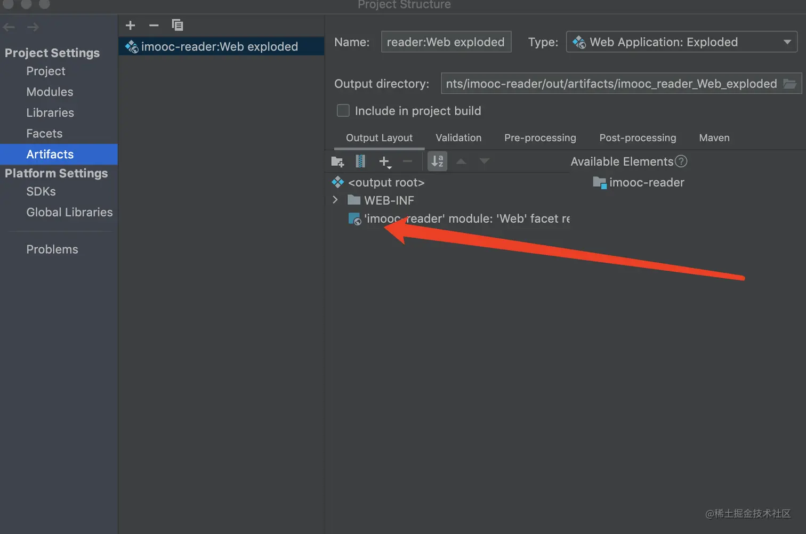
Task: Browse output directory folder icon
Action: 790,84
